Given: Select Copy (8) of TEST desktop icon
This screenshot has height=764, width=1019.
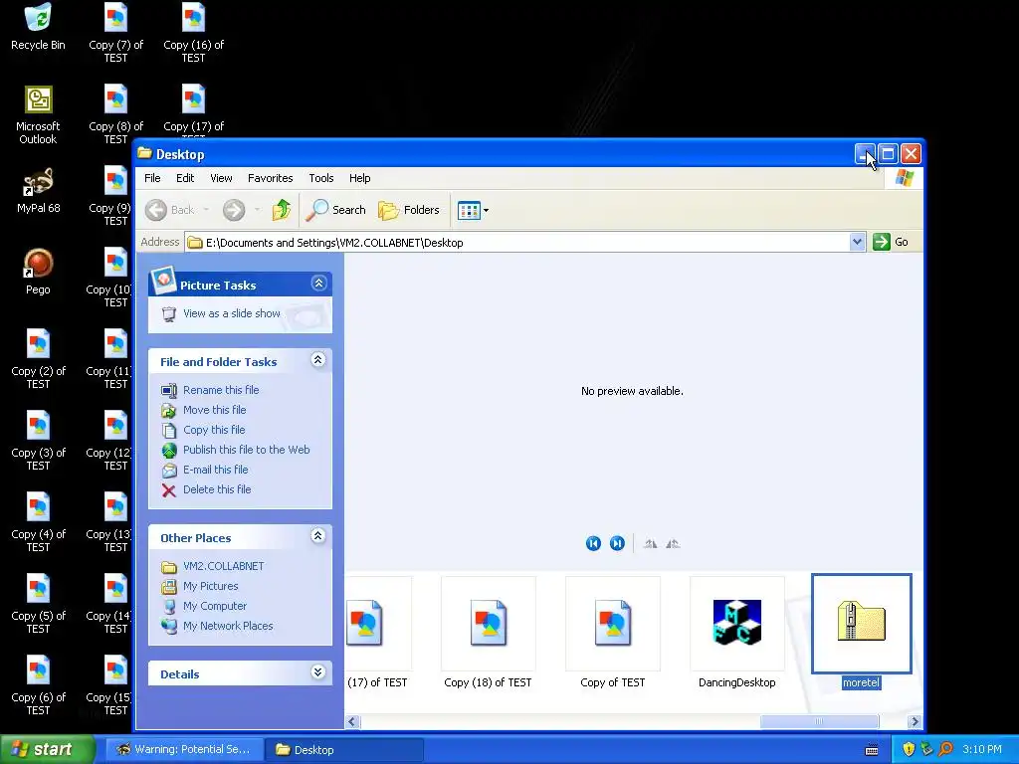Looking at the screenshot, I should click(115, 114).
